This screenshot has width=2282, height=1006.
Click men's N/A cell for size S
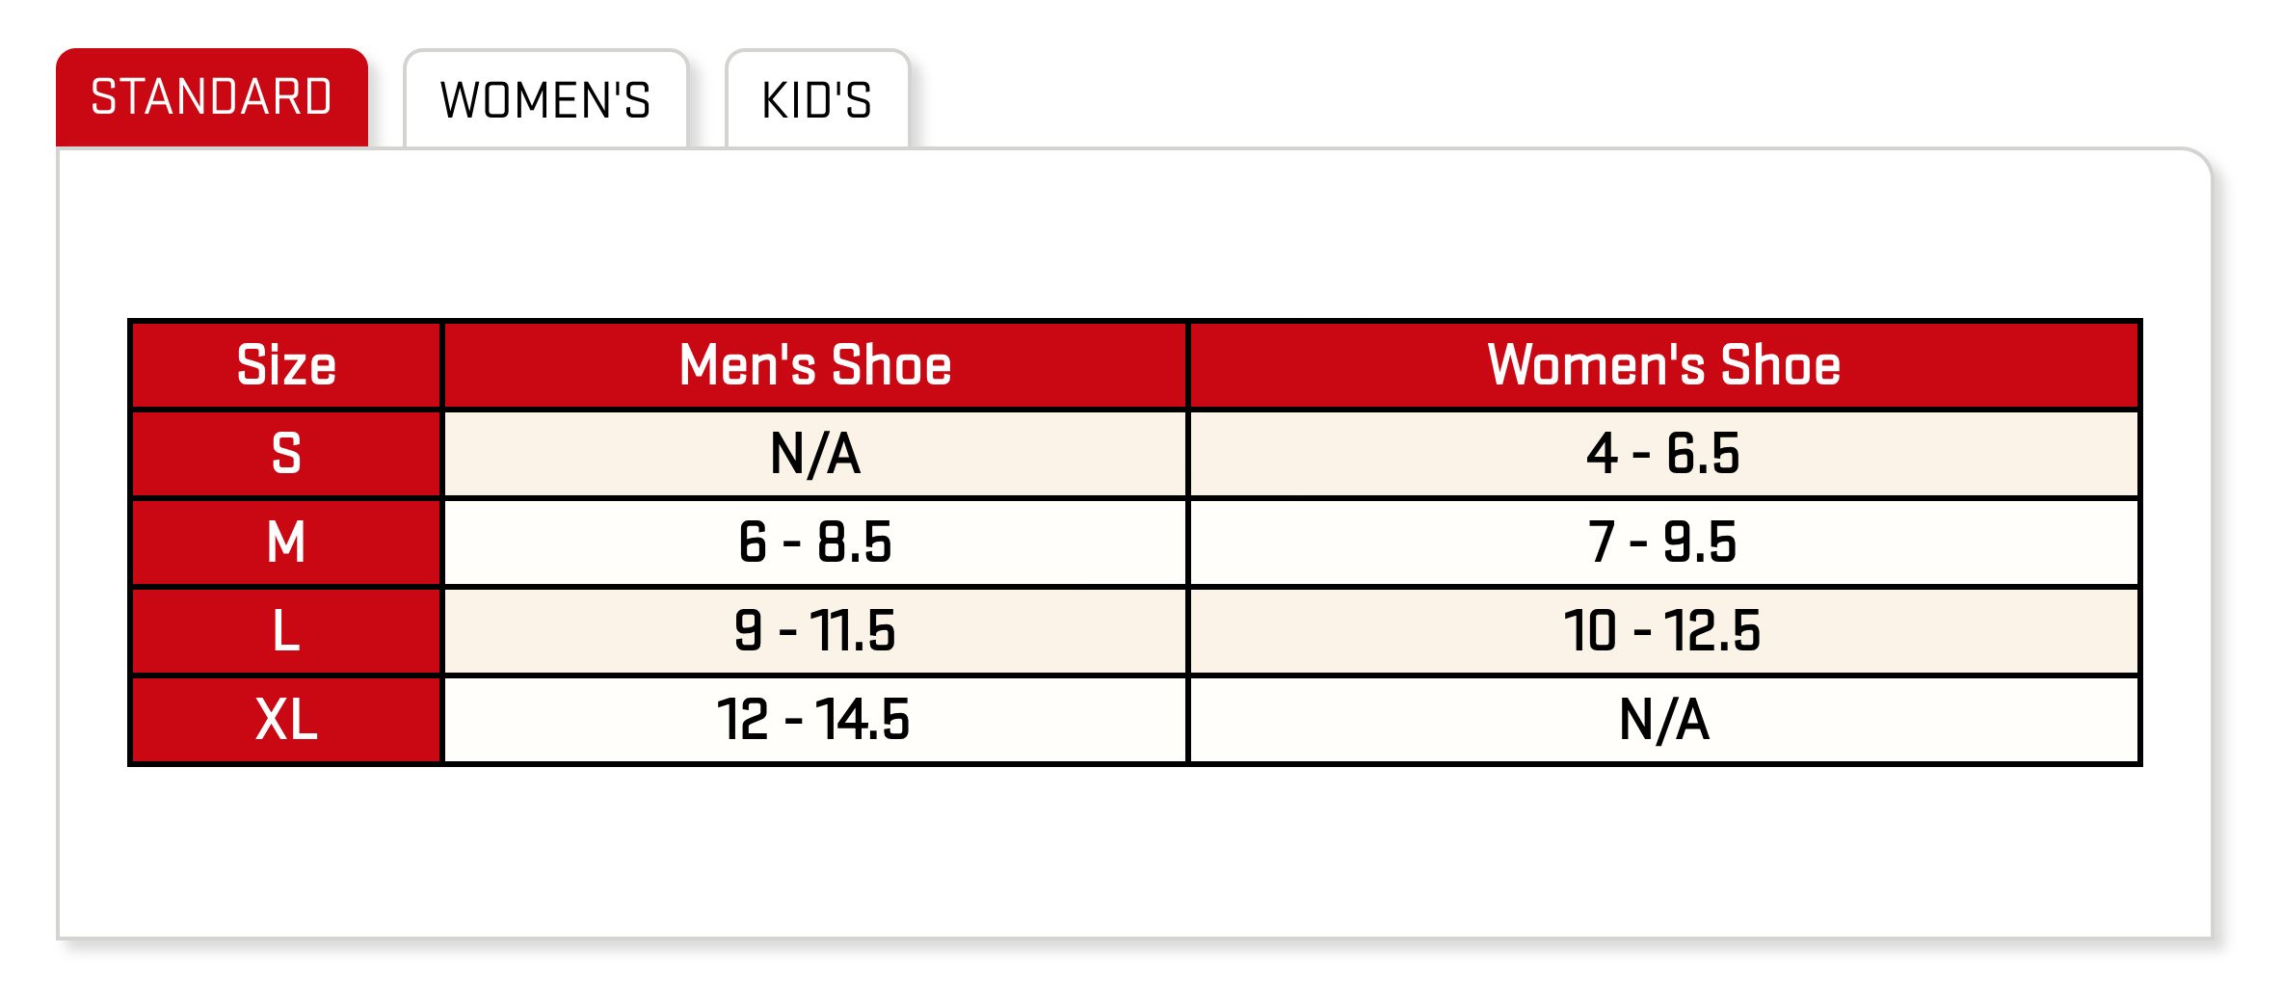pyautogui.click(x=815, y=454)
